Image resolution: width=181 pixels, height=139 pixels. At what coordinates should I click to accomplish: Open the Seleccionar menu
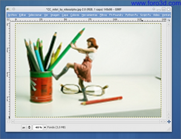coord(35,15)
